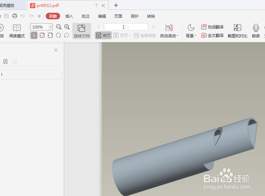Image resolution: width=265 pixels, height=196 pixels.
Task: Toggle 连续阅读 continuous reading
Action: tap(145, 36)
